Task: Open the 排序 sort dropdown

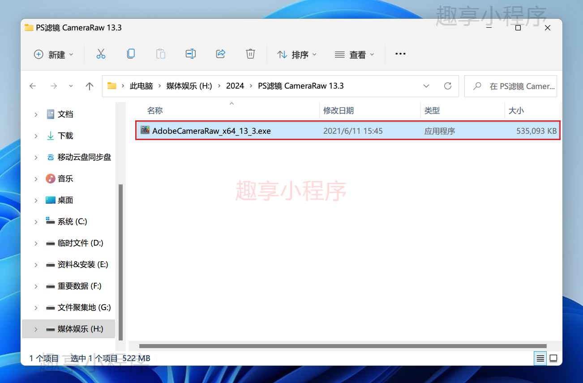Action: point(297,55)
